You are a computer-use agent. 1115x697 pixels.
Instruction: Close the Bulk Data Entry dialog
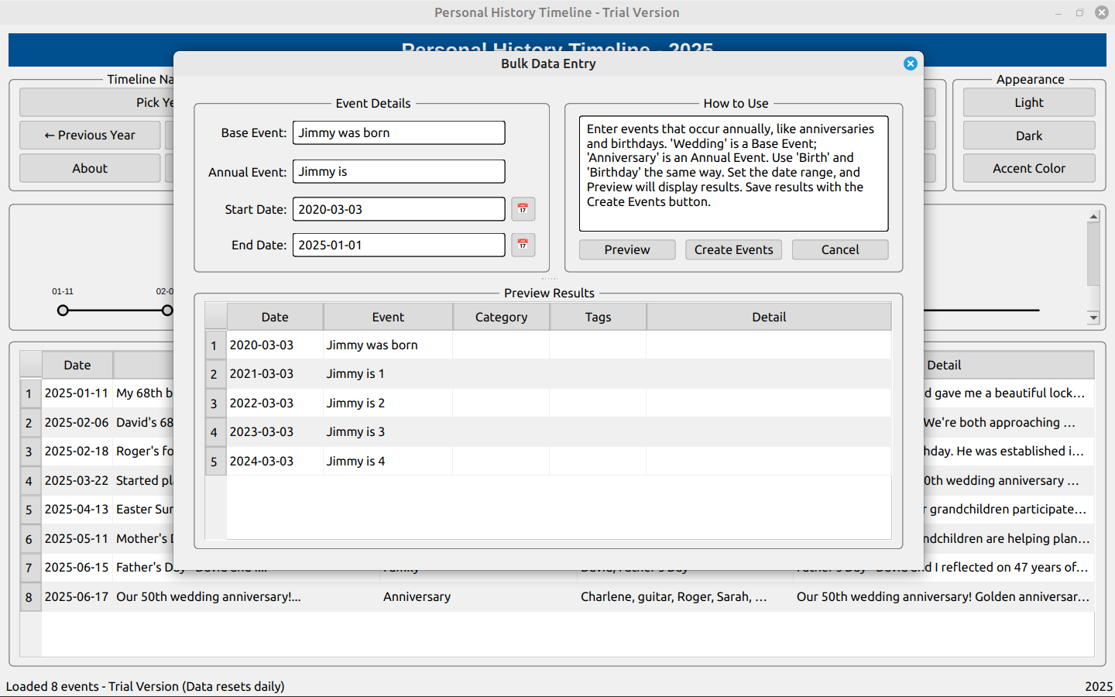pos(911,64)
